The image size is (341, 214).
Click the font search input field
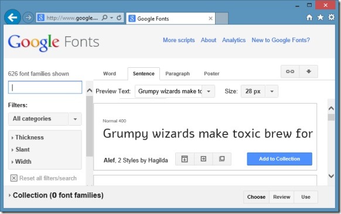pyautogui.click(x=45, y=87)
